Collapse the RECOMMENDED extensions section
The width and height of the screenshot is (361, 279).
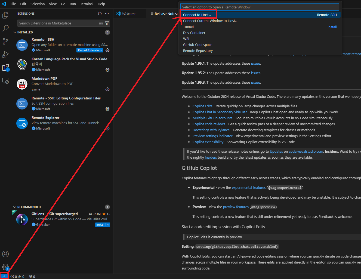(x=15, y=207)
